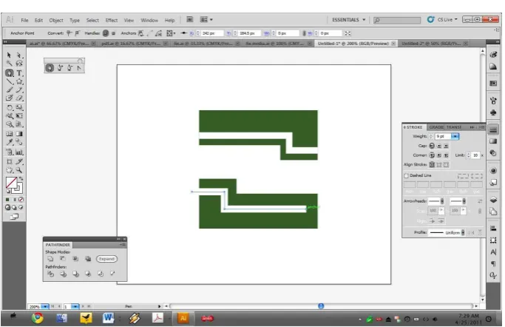
Task: Select the Line Segment tool
Action: coord(10,81)
